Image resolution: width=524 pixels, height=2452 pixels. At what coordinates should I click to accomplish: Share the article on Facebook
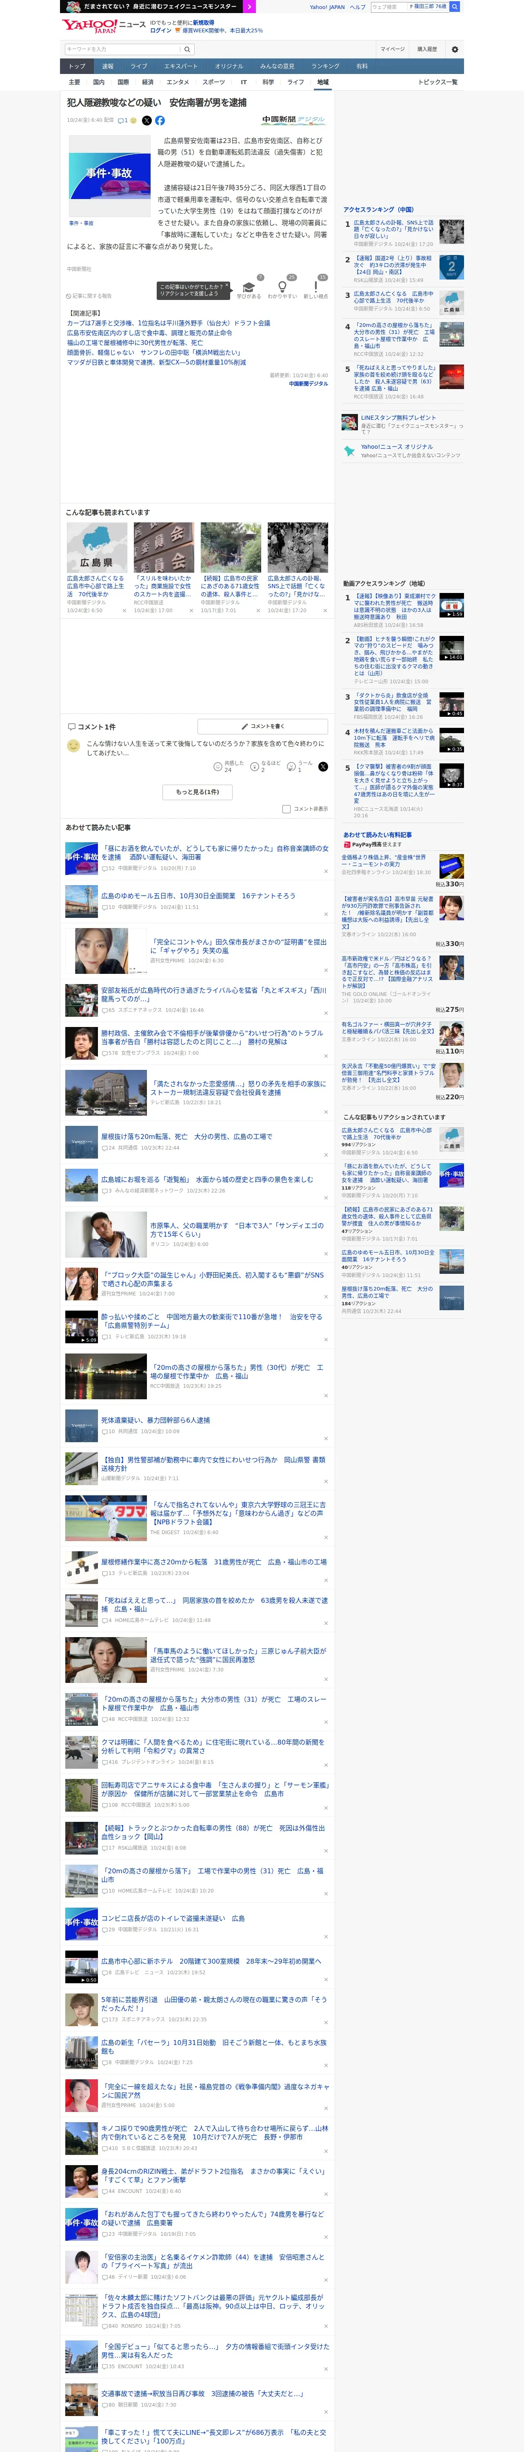point(160,121)
